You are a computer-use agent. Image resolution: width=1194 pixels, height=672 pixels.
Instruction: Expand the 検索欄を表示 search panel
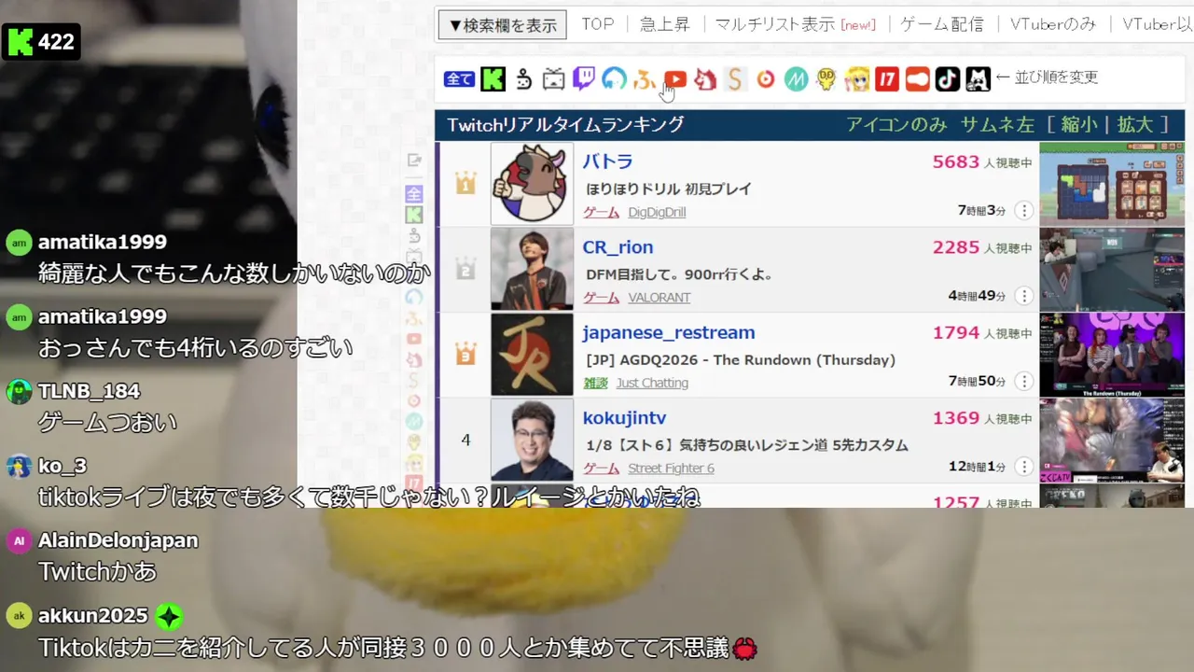(x=503, y=25)
